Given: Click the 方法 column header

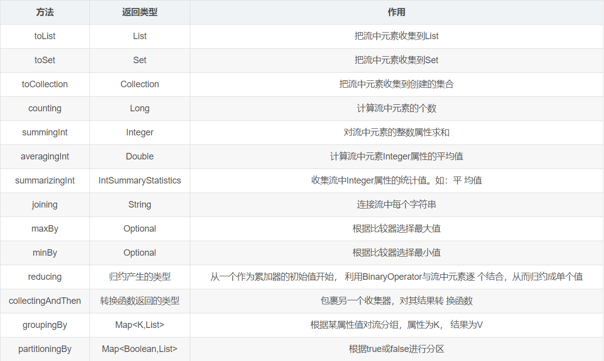Looking at the screenshot, I should point(45,12).
